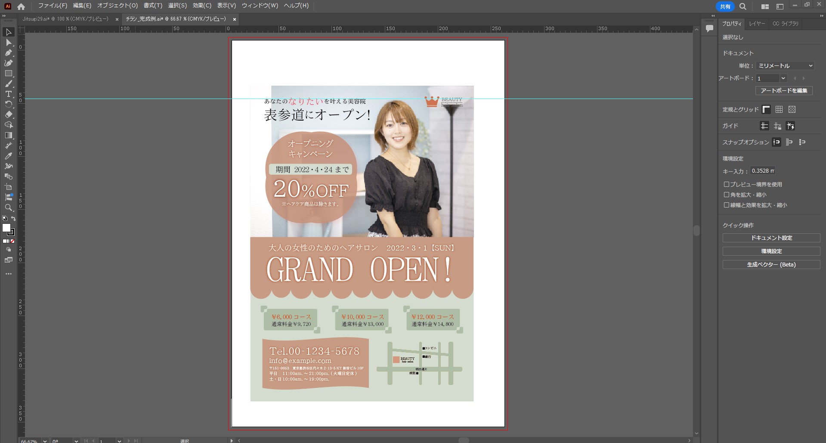The width and height of the screenshot is (826, 443).
Task: Enable プレビュー境界を使用 checkbox
Action: tap(727, 184)
